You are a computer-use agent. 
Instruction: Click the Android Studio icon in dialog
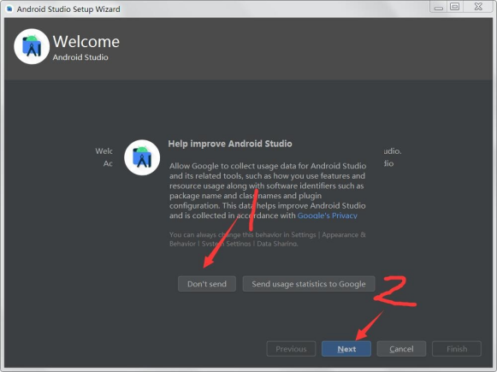pos(142,157)
